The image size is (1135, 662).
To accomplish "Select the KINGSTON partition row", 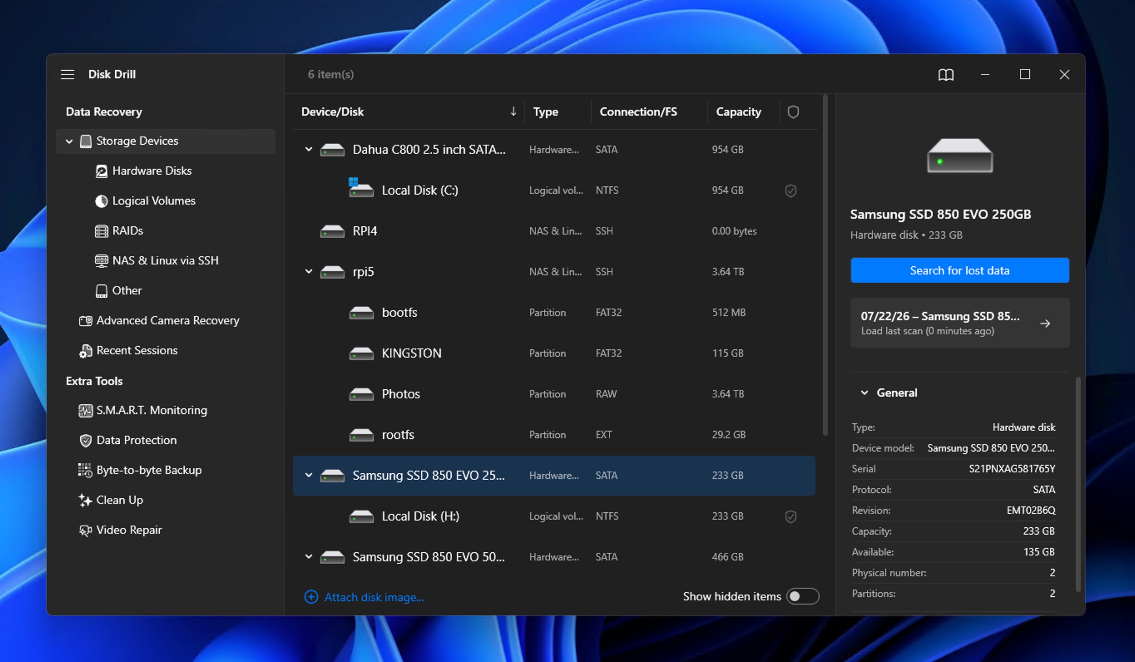I will tap(554, 353).
